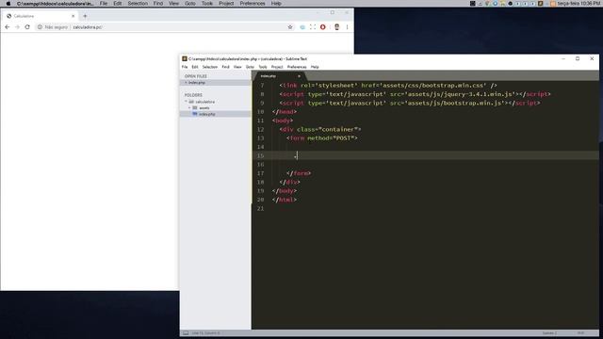This screenshot has height=339, width=603.
Task: Click the closing </form> tag line
Action: pyautogui.click(x=299, y=173)
